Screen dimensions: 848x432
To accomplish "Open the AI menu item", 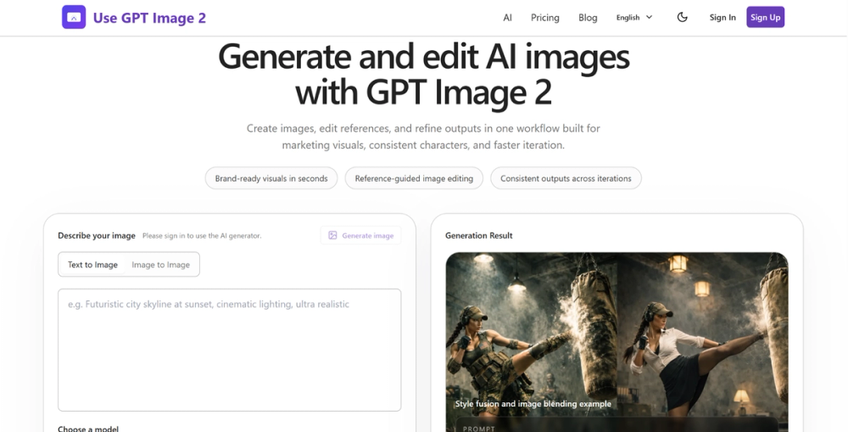I will [x=507, y=17].
